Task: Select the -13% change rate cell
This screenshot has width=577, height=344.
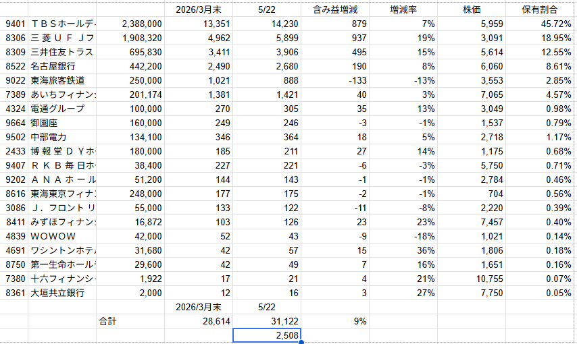Action: click(x=403, y=80)
